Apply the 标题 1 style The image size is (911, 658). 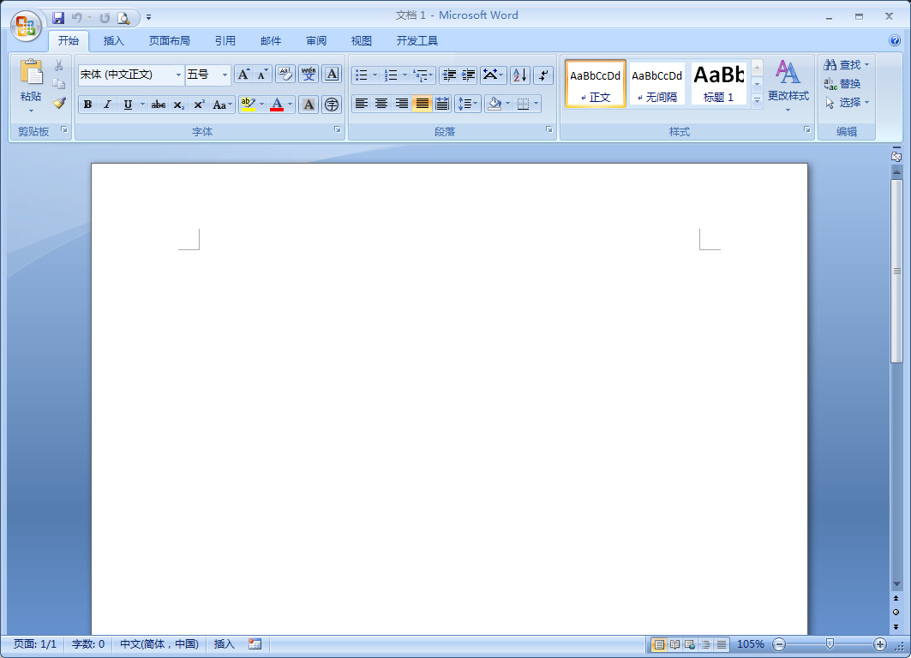(718, 83)
